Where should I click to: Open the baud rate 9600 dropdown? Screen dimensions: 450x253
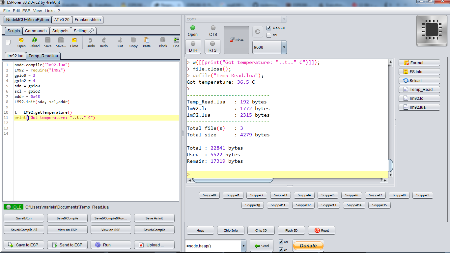coord(284,47)
